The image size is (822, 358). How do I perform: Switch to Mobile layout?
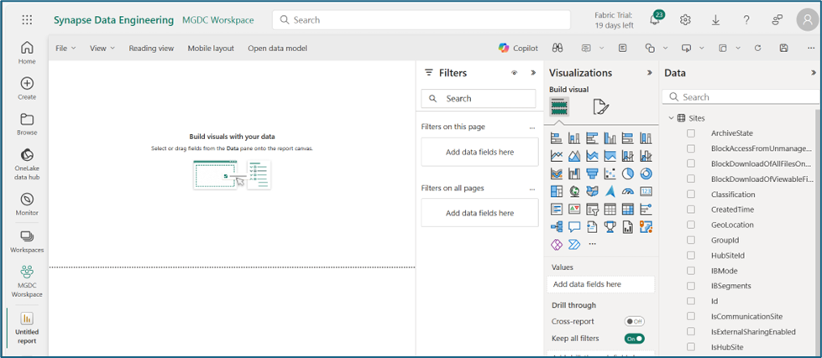[x=211, y=48]
